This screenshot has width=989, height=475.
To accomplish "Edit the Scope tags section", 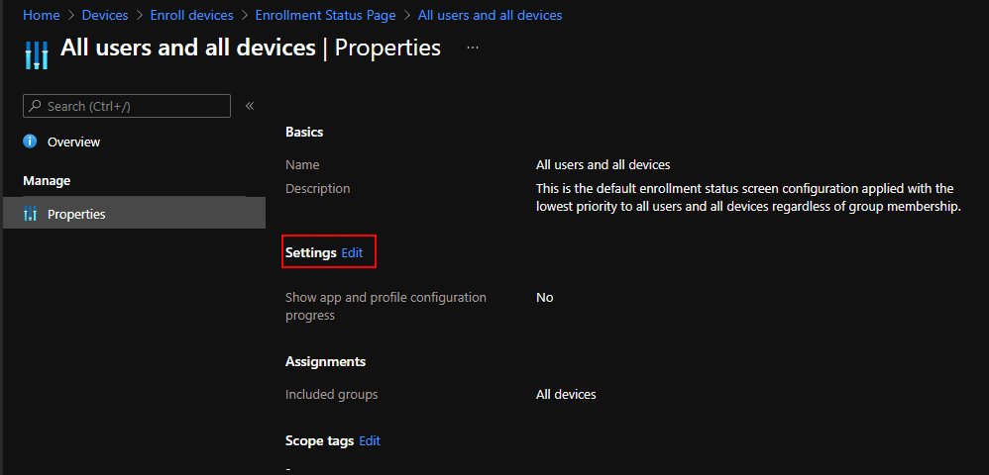I will click(x=370, y=440).
